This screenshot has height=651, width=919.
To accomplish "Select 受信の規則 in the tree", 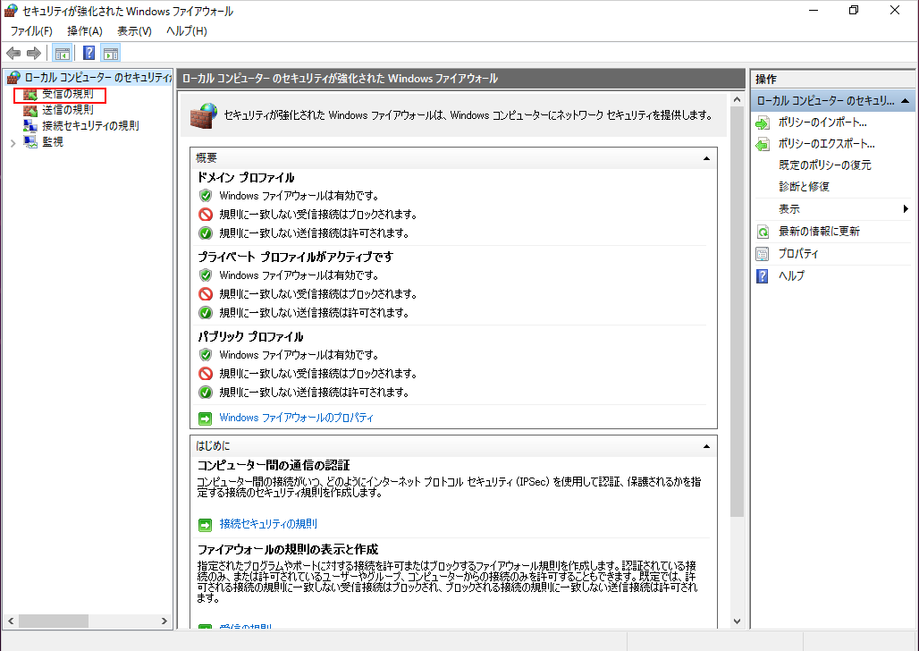I will click(67, 94).
